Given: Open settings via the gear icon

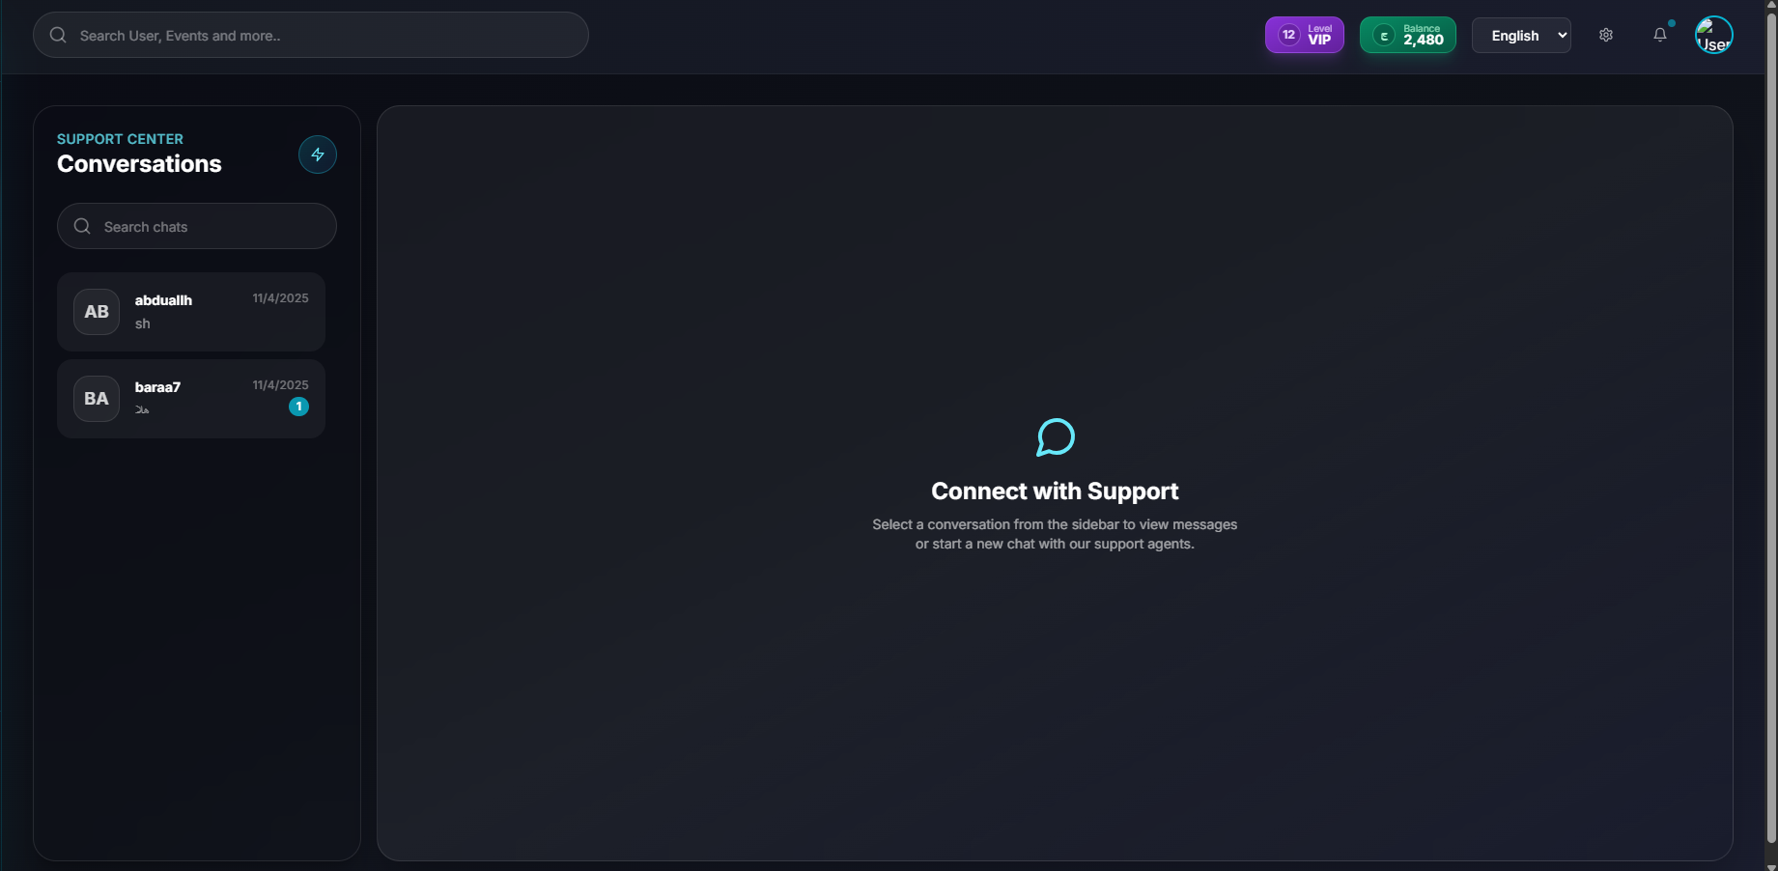Looking at the screenshot, I should (x=1605, y=36).
